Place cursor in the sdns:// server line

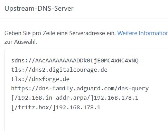tap(75, 60)
